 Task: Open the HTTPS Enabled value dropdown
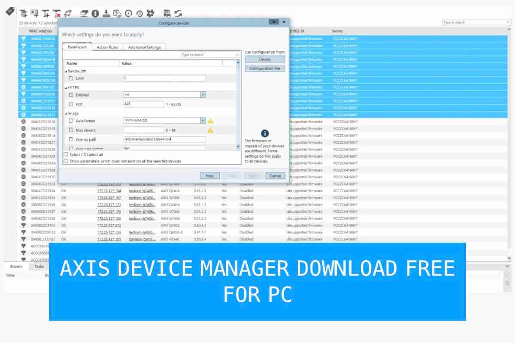203,94
